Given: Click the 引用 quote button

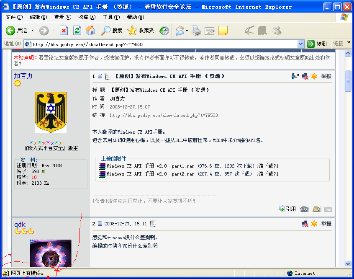Looking at the screenshot, I should pos(287,209).
